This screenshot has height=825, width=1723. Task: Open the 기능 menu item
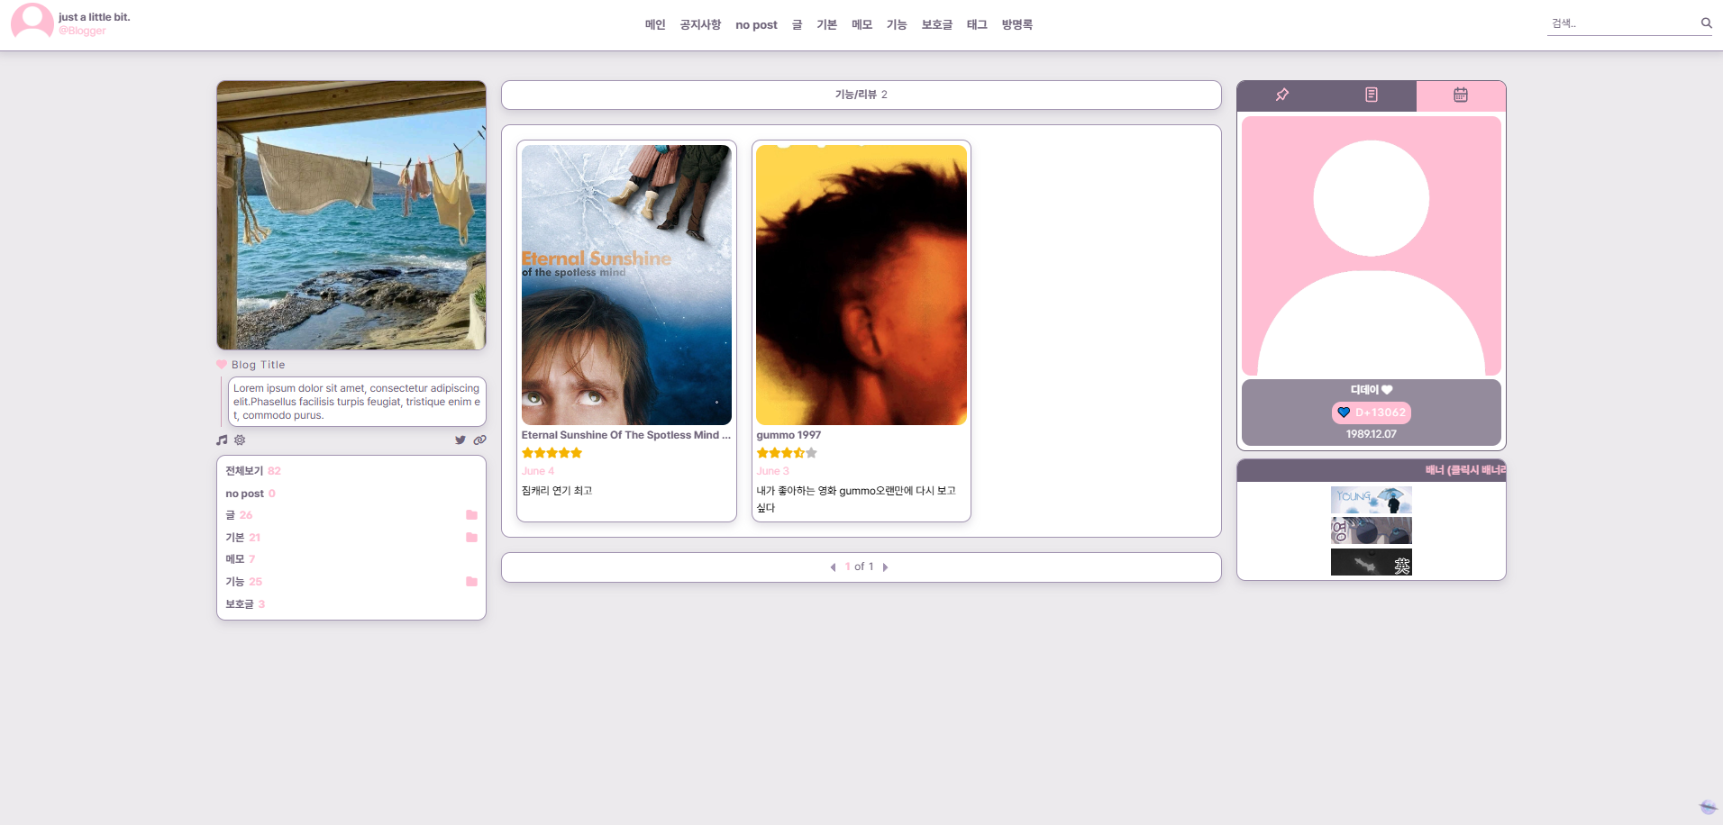tap(897, 25)
